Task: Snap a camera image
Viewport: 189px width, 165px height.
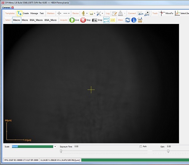Action: click(x=97, y=20)
